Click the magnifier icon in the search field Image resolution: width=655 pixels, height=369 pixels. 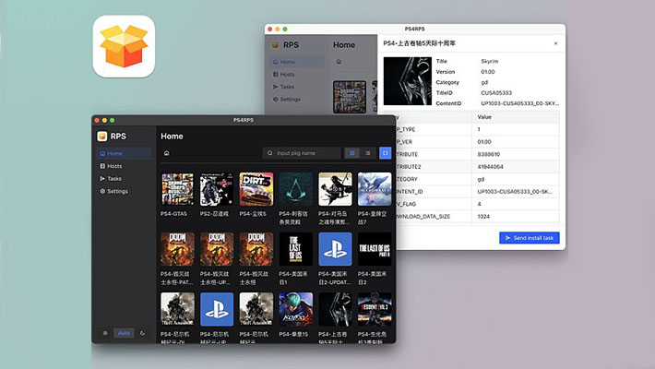pyautogui.click(x=270, y=153)
